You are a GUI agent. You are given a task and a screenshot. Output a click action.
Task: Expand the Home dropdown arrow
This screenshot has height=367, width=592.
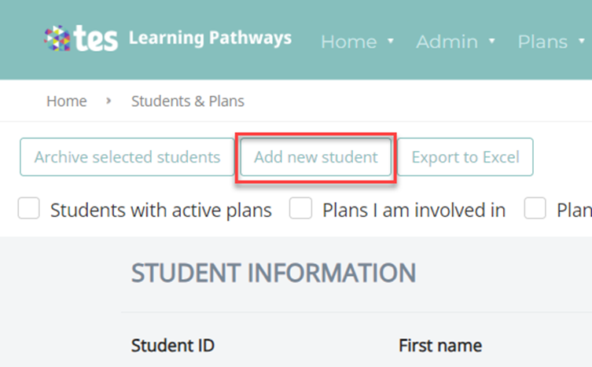point(391,40)
